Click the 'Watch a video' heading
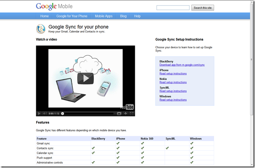This screenshot has width=255, height=168. tap(47, 39)
